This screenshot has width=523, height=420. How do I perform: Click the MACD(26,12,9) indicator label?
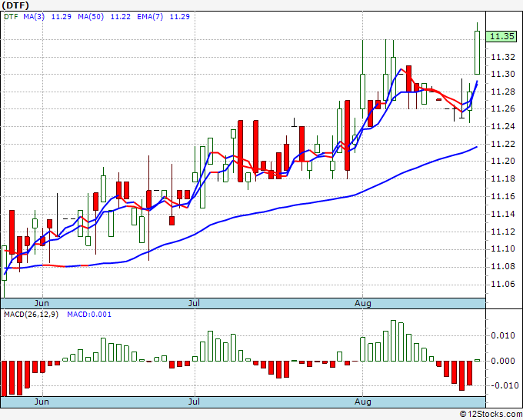tap(31, 315)
